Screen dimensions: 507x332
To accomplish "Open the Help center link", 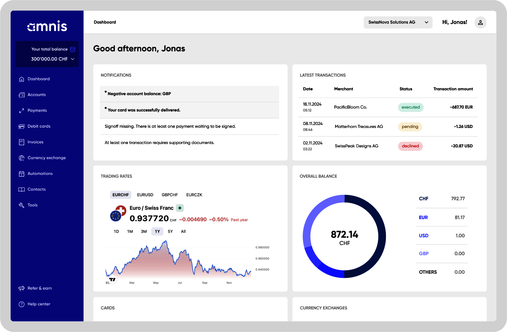I will tap(39, 304).
